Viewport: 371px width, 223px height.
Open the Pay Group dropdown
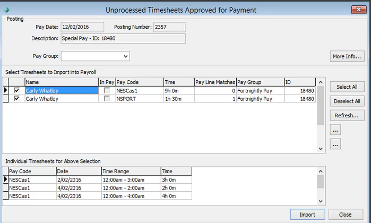point(126,56)
